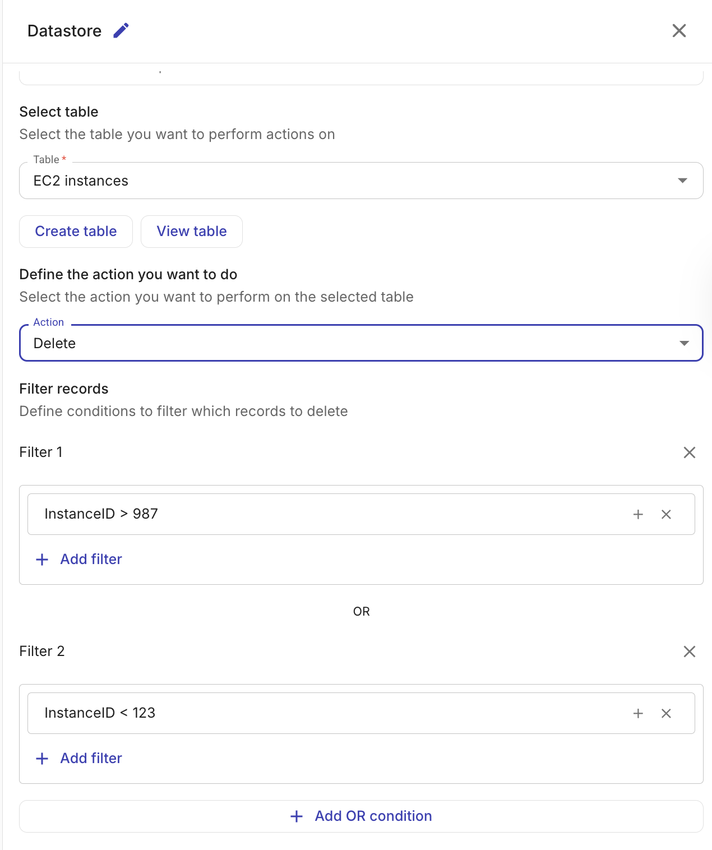
Task: Click plus icon on InstanceID > 987 row
Action: pyautogui.click(x=638, y=514)
